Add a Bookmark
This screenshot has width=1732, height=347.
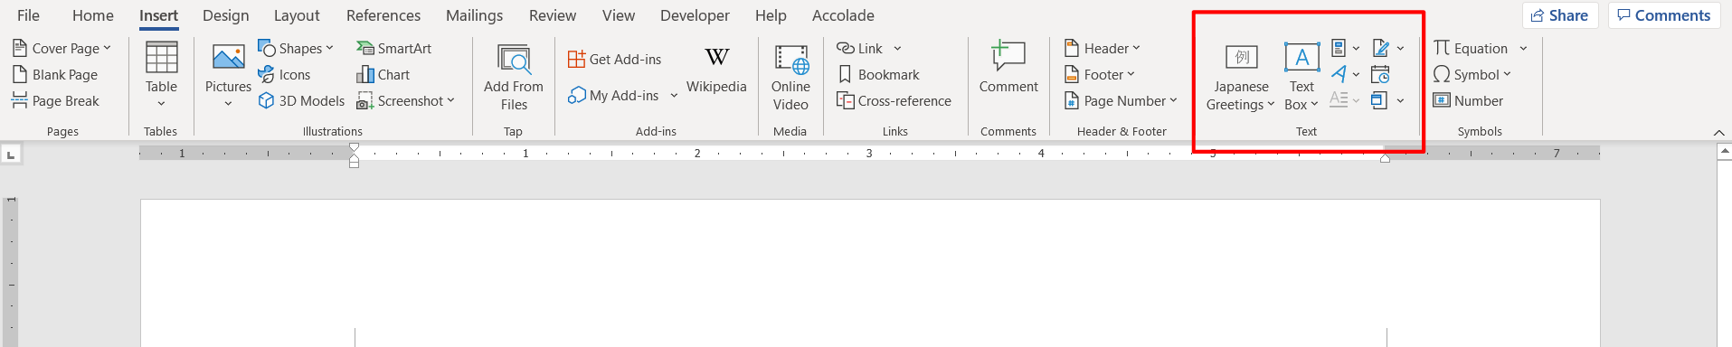[x=878, y=74]
